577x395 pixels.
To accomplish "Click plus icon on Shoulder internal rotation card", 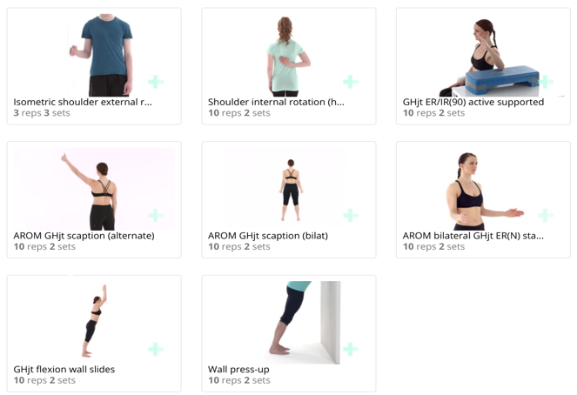I will (x=351, y=82).
